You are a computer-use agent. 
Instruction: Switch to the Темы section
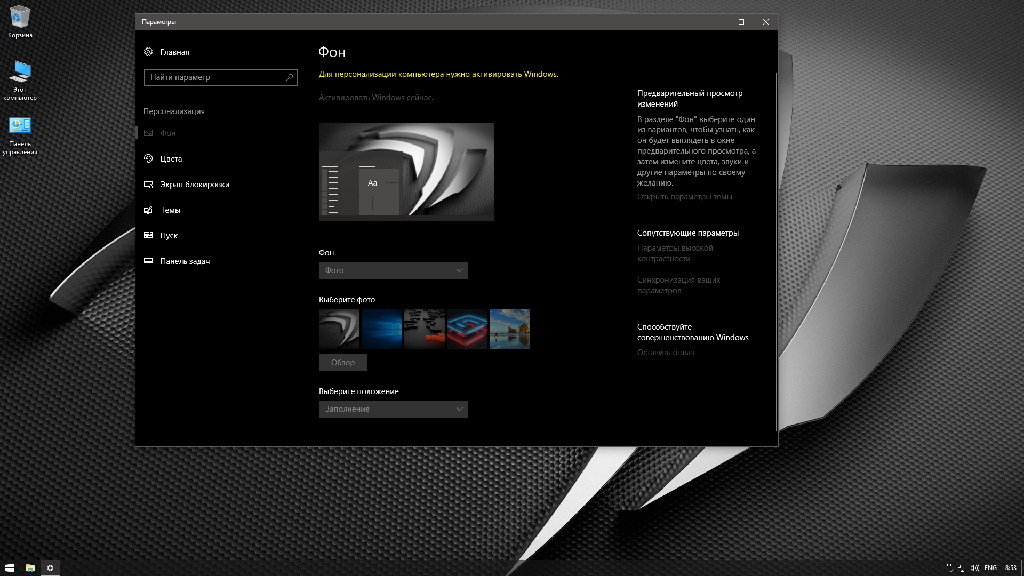pyautogui.click(x=170, y=210)
